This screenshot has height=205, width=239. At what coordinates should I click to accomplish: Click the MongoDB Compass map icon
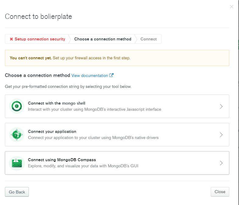(x=17, y=163)
